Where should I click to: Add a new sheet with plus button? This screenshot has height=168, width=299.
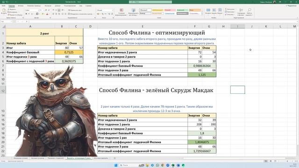pos(114,158)
